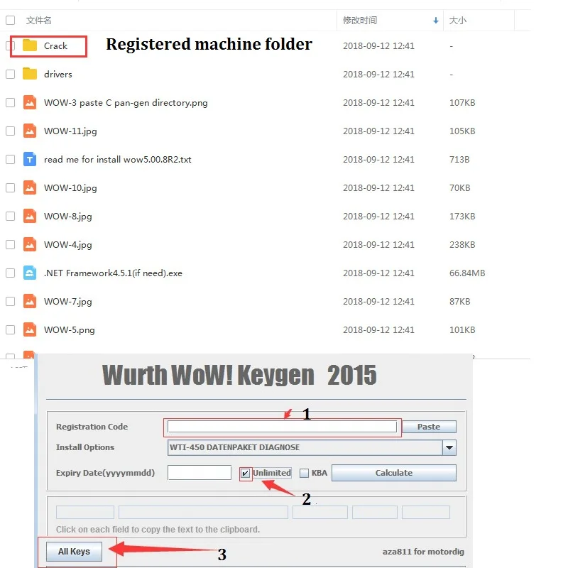The image size is (568, 568).
Task: Click image icon of WOW-7.jpg
Action: tap(30, 301)
